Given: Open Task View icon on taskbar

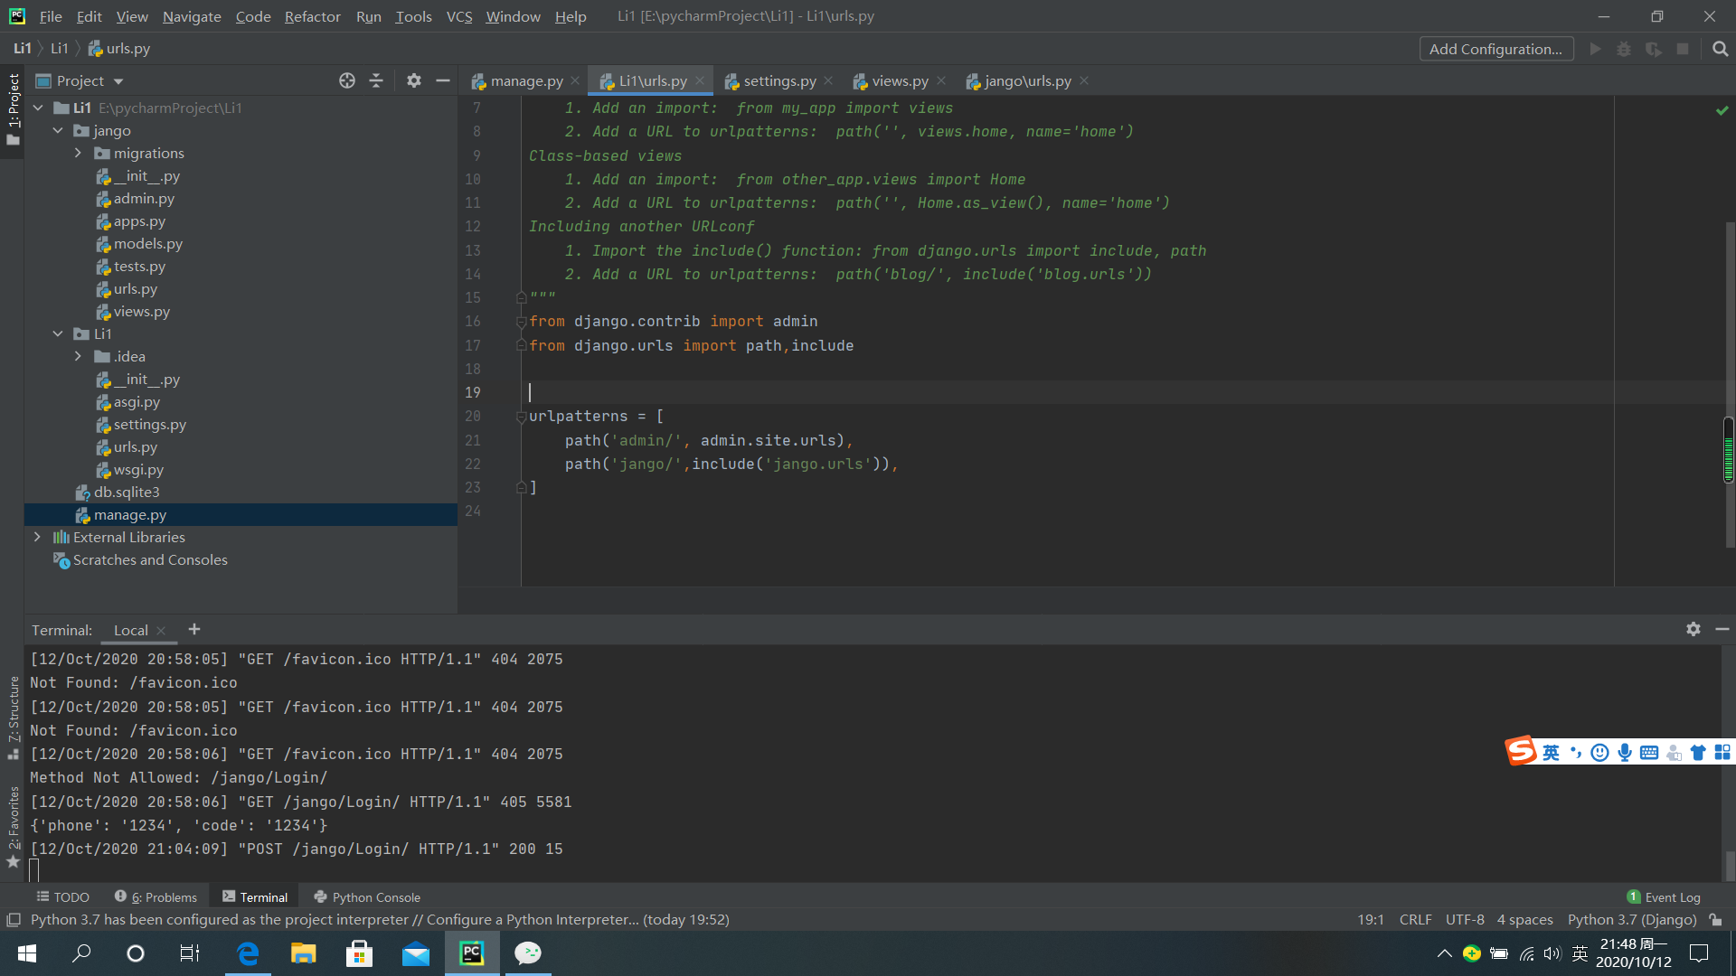Looking at the screenshot, I should (190, 953).
